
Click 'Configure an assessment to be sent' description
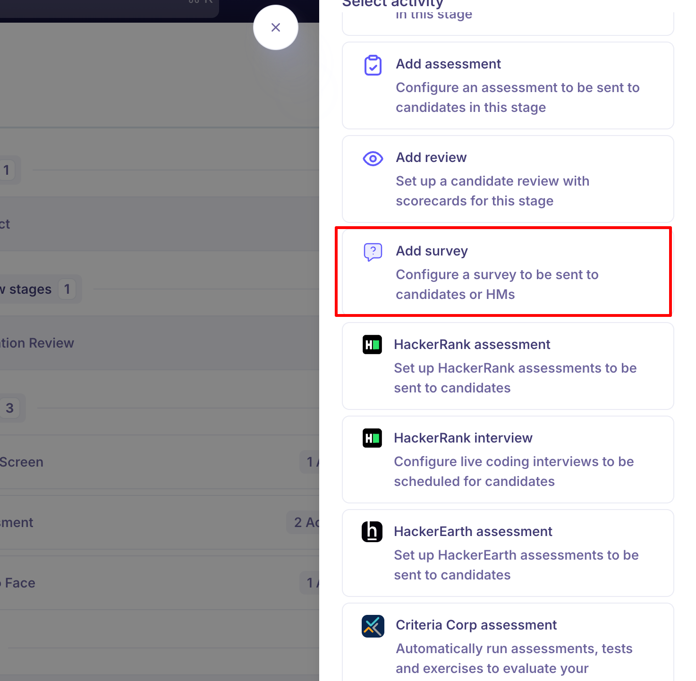point(518,97)
